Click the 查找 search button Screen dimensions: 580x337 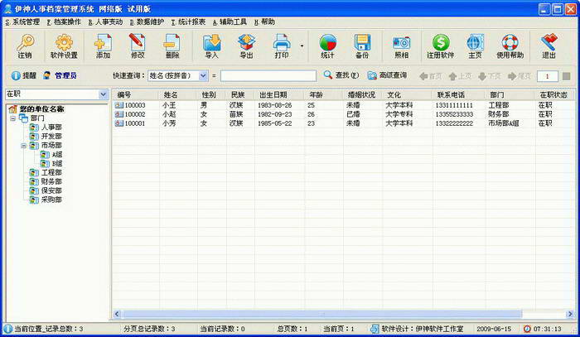341,75
